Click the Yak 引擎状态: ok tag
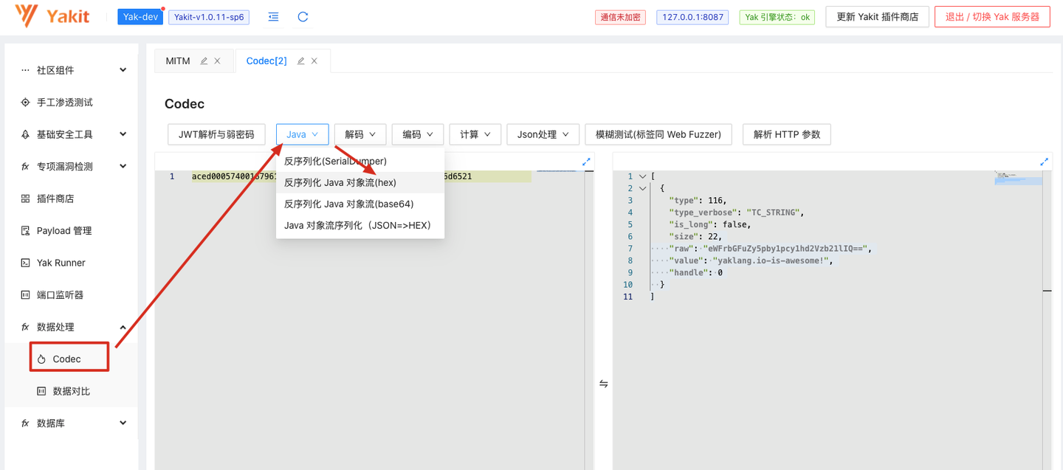1063x470 pixels. [x=777, y=17]
